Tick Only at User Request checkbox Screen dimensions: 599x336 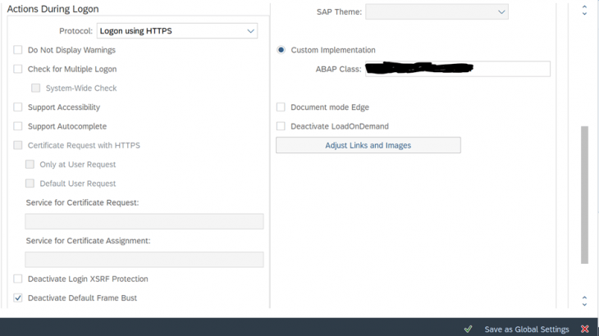(30, 165)
